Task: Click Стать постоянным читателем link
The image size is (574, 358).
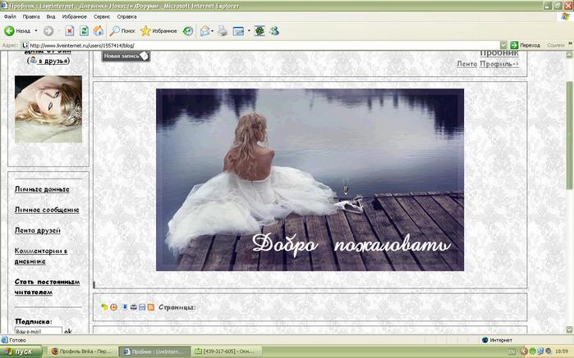Action: click(x=47, y=287)
